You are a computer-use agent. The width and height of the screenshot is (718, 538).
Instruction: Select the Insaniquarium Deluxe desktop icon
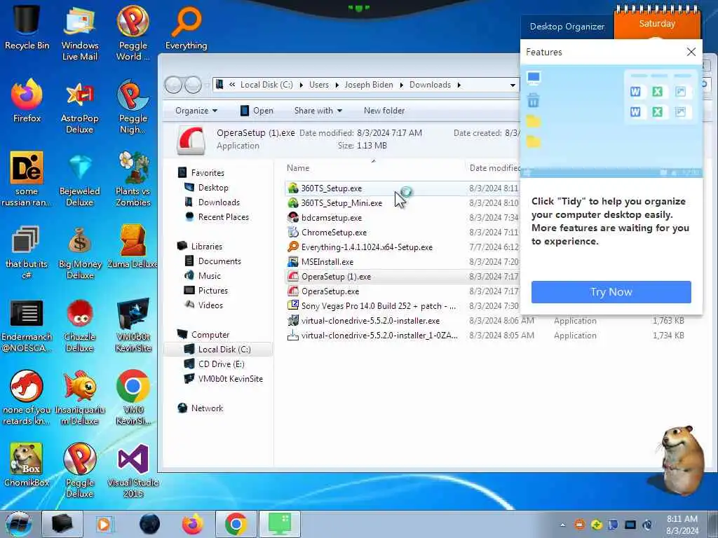click(x=80, y=397)
